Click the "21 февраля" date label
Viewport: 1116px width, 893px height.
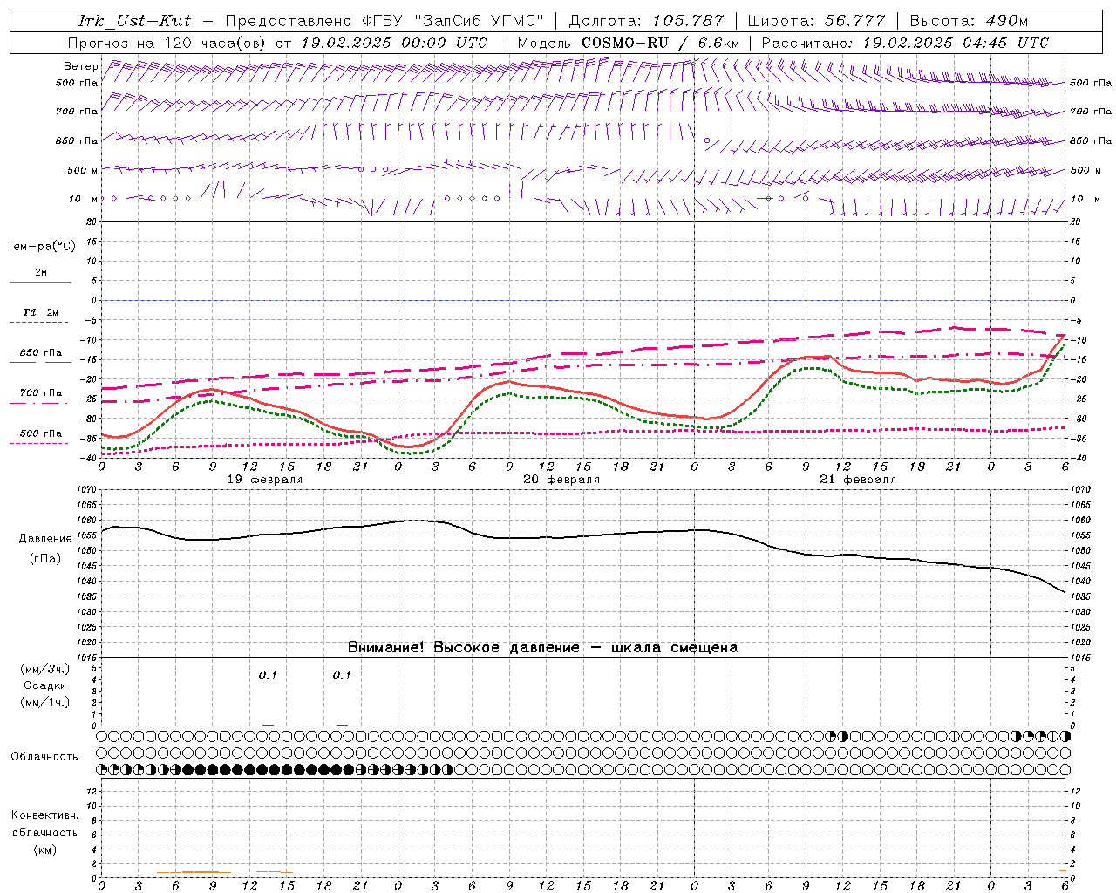[x=858, y=480]
